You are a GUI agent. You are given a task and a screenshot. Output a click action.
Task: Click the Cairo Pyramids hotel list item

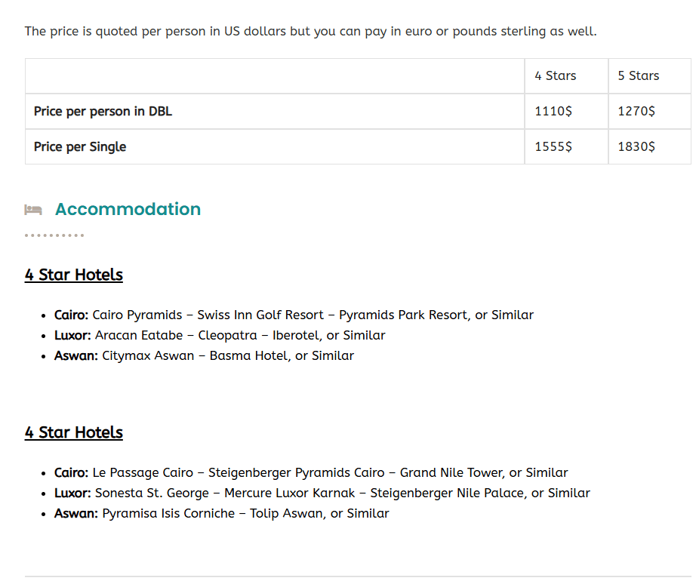(x=294, y=315)
